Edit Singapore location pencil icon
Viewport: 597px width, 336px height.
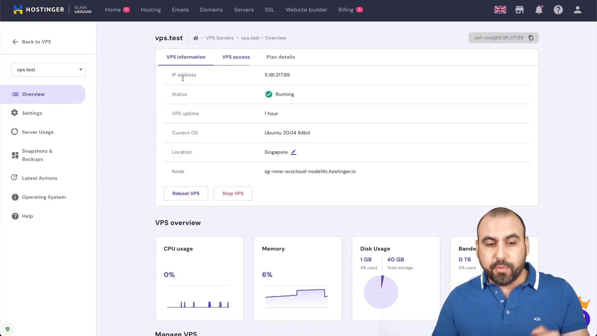(x=294, y=152)
